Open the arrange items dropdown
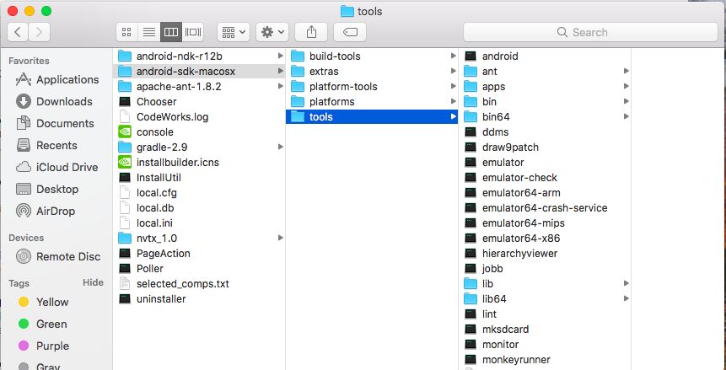 pos(234,32)
